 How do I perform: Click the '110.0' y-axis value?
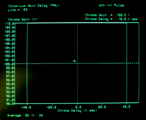(x=9, y=23)
